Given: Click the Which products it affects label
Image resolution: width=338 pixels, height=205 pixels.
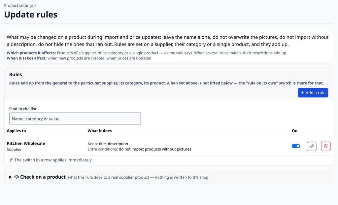Looking at the screenshot, I should tap(31, 53).
